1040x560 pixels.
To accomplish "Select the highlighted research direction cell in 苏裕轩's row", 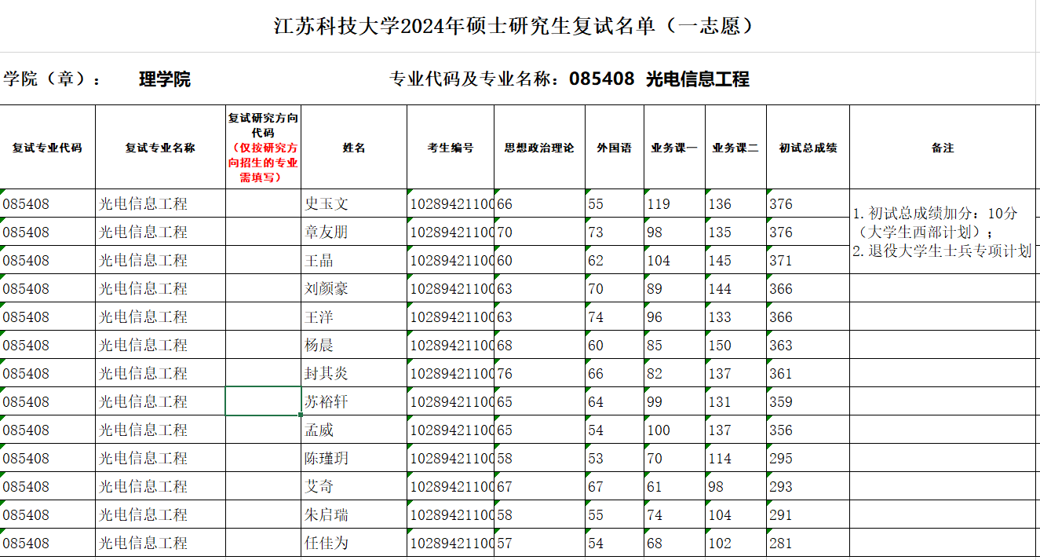I will pyautogui.click(x=263, y=401).
